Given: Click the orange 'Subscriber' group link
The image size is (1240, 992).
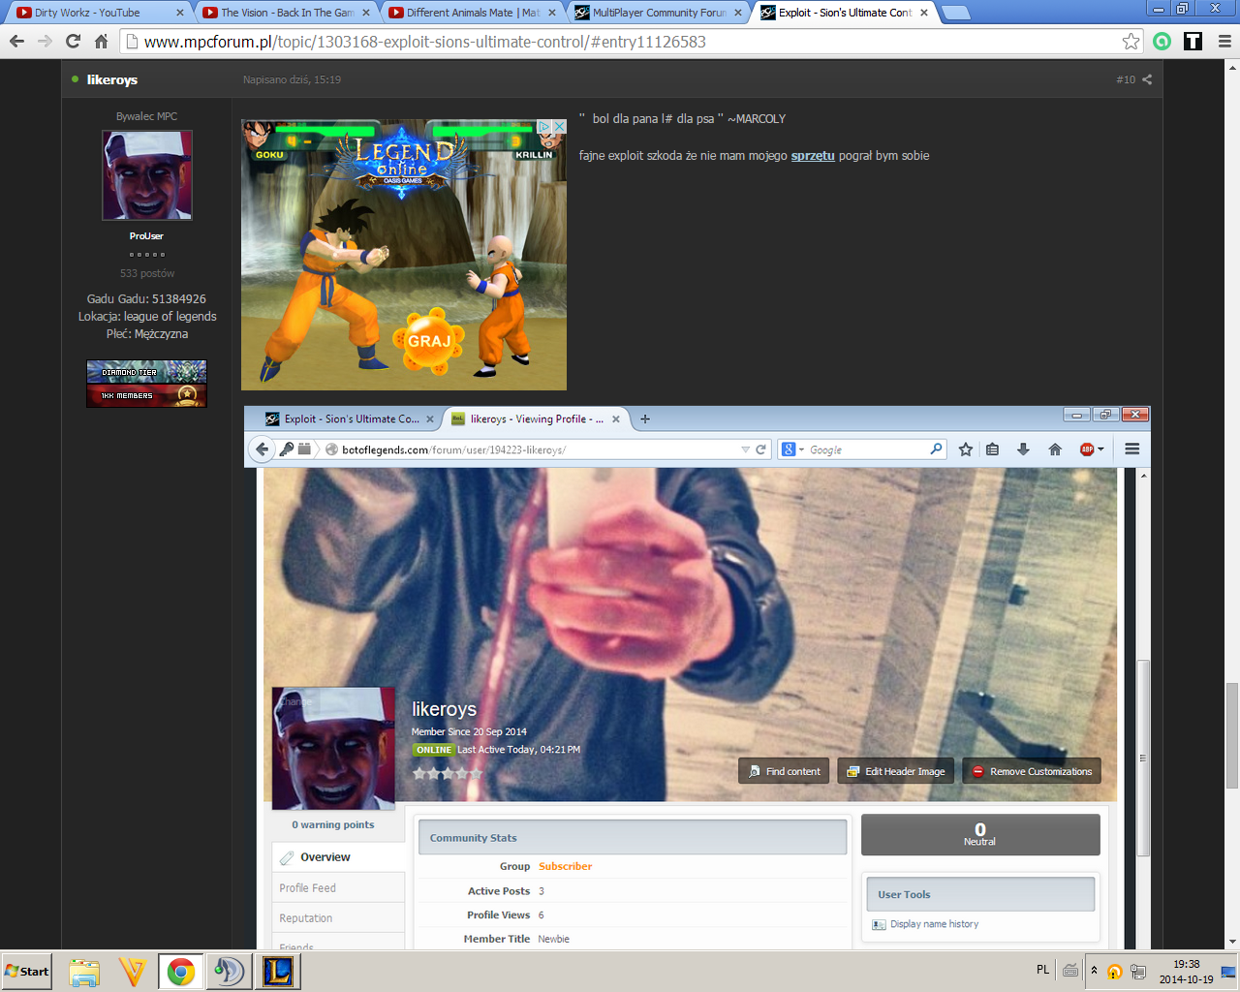Looking at the screenshot, I should [x=566, y=866].
